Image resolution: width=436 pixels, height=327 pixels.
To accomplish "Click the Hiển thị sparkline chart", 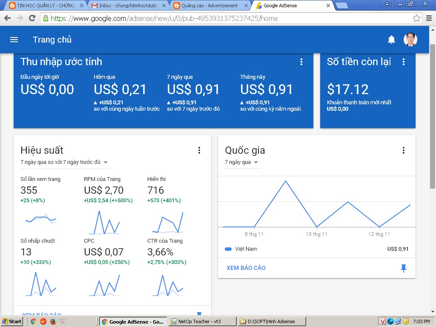I will click(168, 222).
